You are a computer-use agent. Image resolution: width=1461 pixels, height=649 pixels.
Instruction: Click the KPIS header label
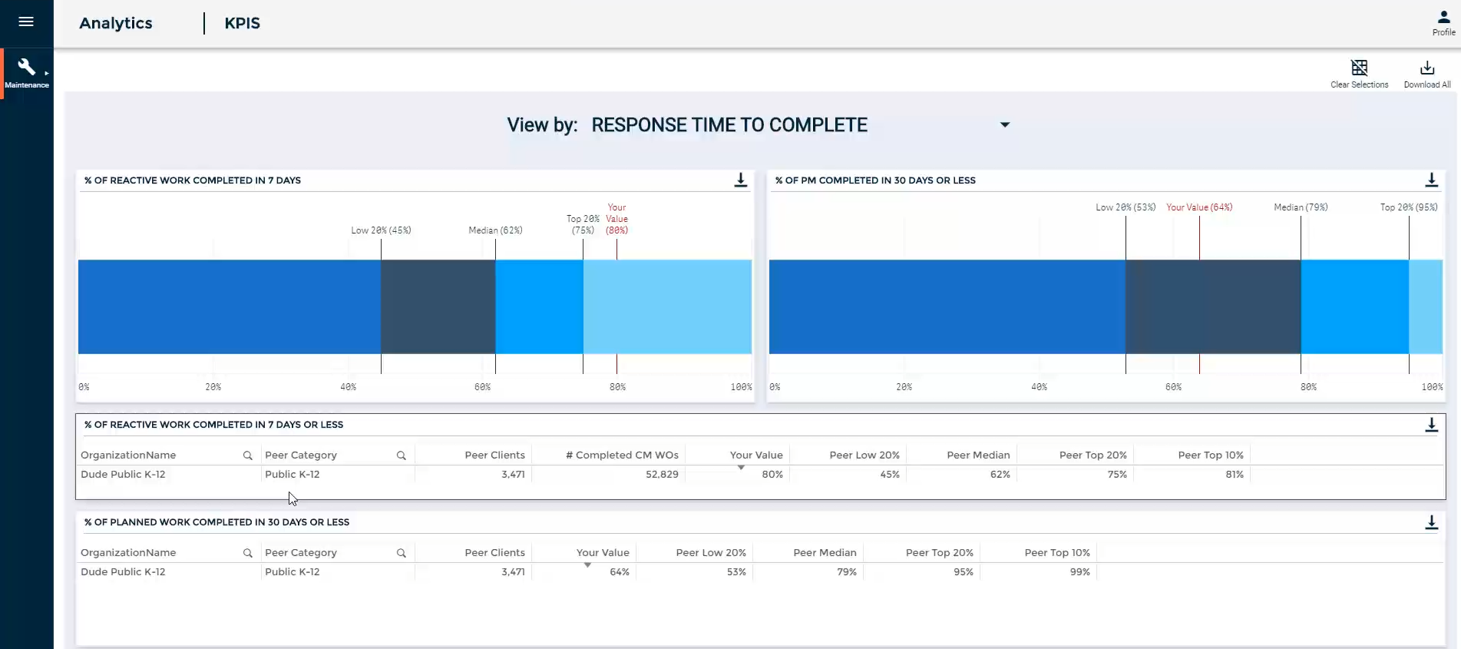242,23
